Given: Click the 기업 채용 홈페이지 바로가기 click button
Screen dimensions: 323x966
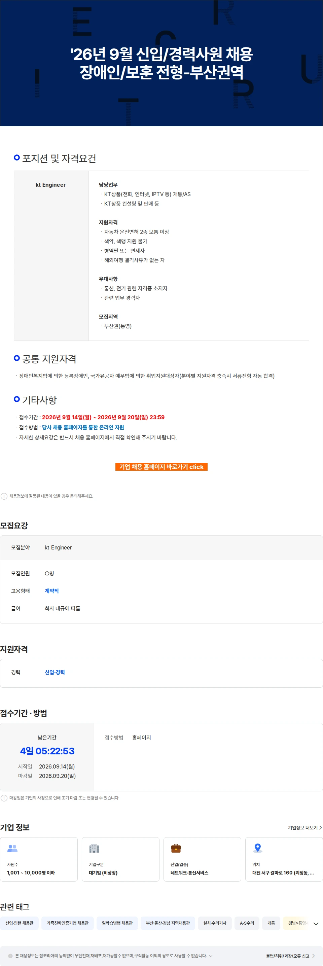Looking at the screenshot, I should (161, 467).
